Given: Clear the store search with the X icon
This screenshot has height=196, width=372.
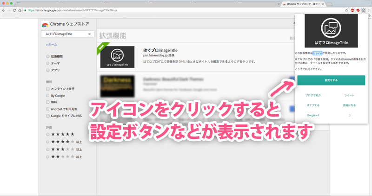Looking at the screenshot, I should click(x=89, y=34).
